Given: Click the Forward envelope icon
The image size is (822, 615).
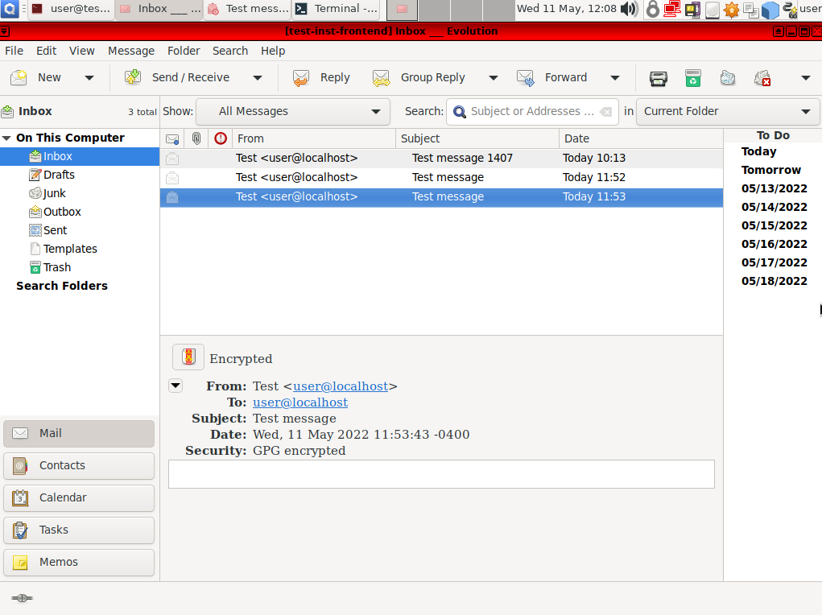Looking at the screenshot, I should pyautogui.click(x=525, y=77).
